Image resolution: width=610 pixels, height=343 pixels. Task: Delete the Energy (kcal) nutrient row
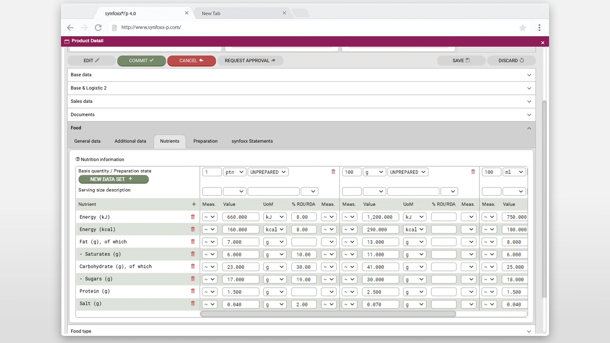pos(193,229)
